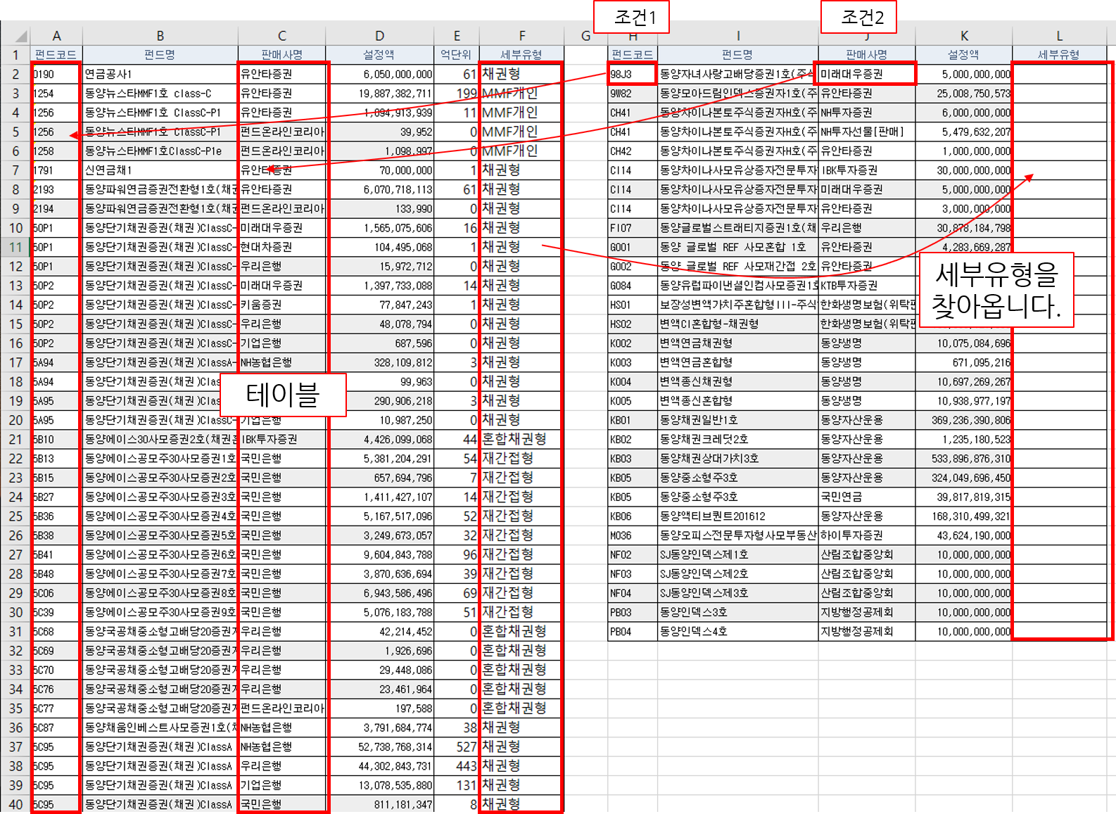Select fund code cell 98J3
Image resolution: width=1116 pixels, height=814 pixels.
click(x=633, y=74)
